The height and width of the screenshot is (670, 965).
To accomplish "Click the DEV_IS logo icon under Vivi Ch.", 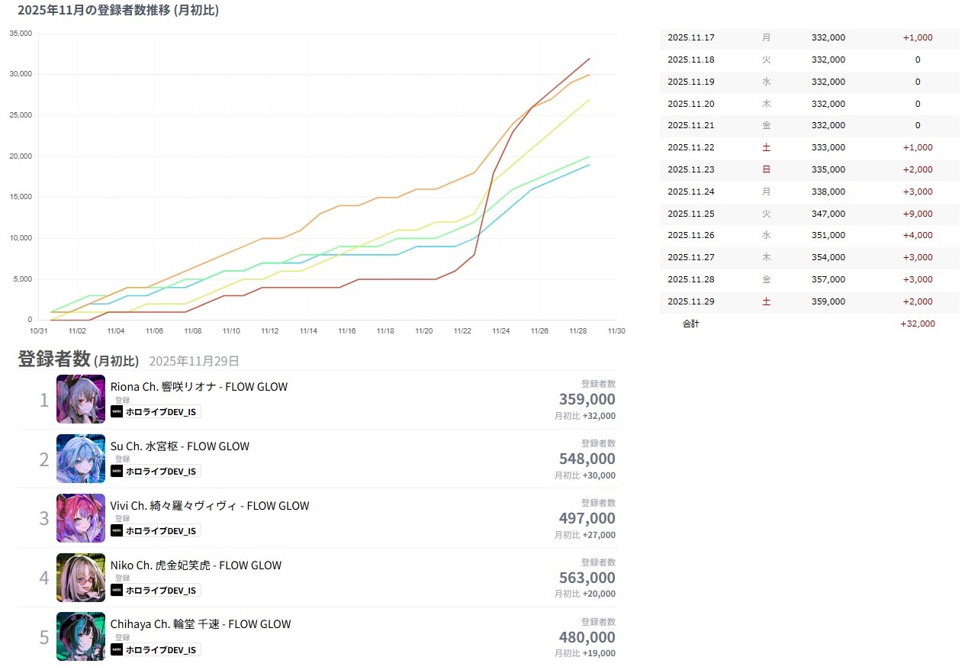I will tap(117, 530).
